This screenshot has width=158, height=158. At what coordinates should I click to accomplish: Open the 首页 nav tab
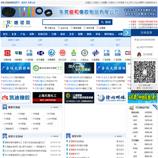pyautogui.click(x=5, y=34)
